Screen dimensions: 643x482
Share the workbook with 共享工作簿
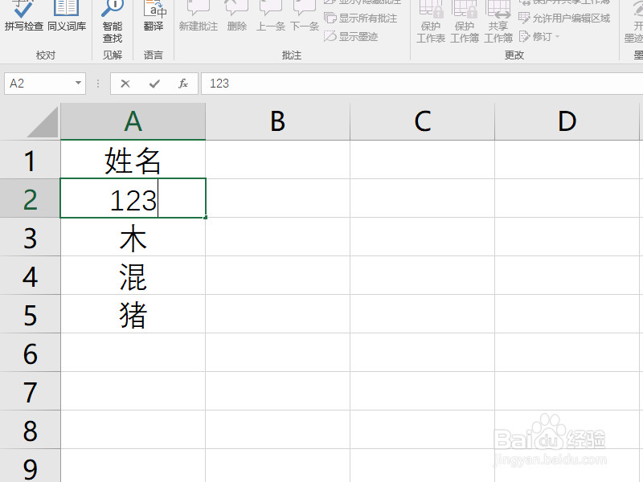tap(498, 24)
